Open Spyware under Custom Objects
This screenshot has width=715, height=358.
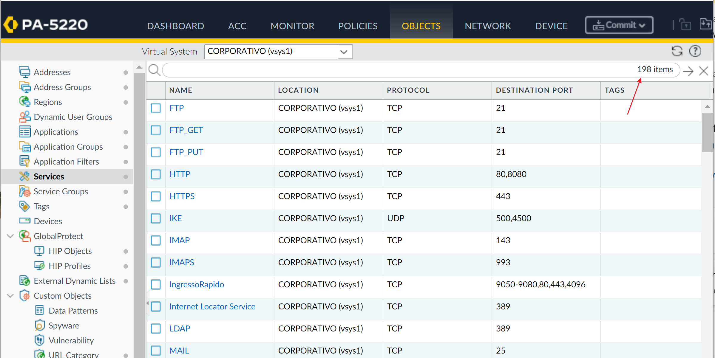click(64, 325)
